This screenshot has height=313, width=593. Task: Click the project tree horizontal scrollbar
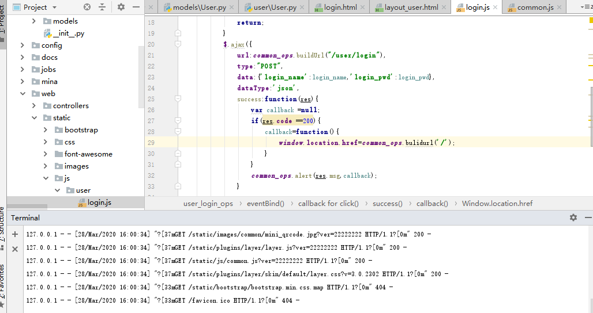pos(27,207)
